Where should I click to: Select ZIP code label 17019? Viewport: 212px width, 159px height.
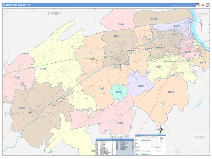point(171,92)
